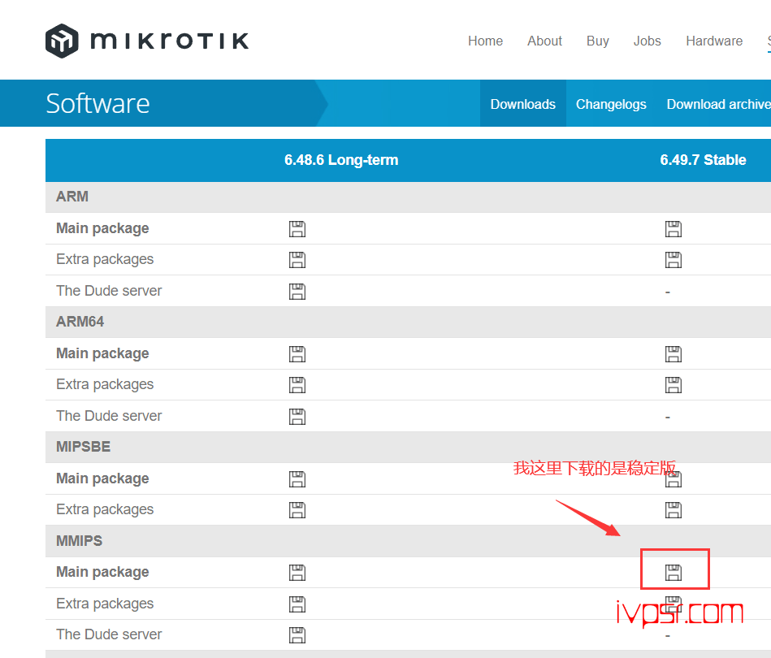Open the Download archive tab
The height and width of the screenshot is (658, 771).
click(x=718, y=104)
